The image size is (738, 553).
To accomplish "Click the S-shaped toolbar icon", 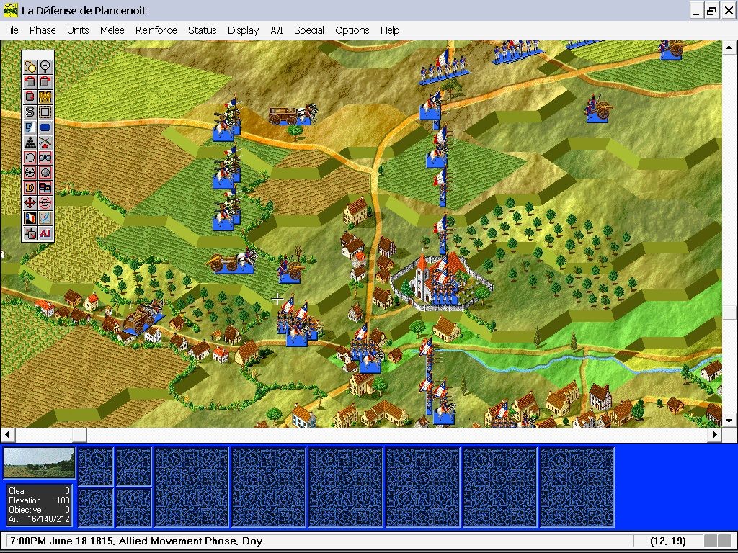I will point(30,112).
